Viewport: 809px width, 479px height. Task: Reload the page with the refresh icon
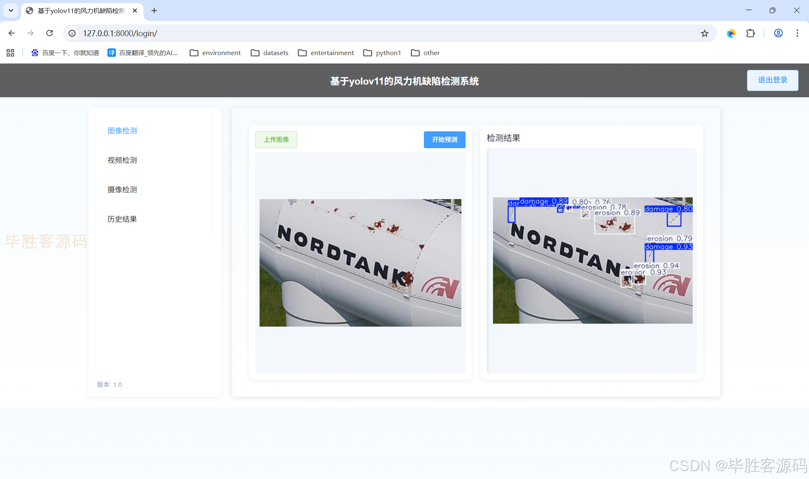click(x=49, y=33)
